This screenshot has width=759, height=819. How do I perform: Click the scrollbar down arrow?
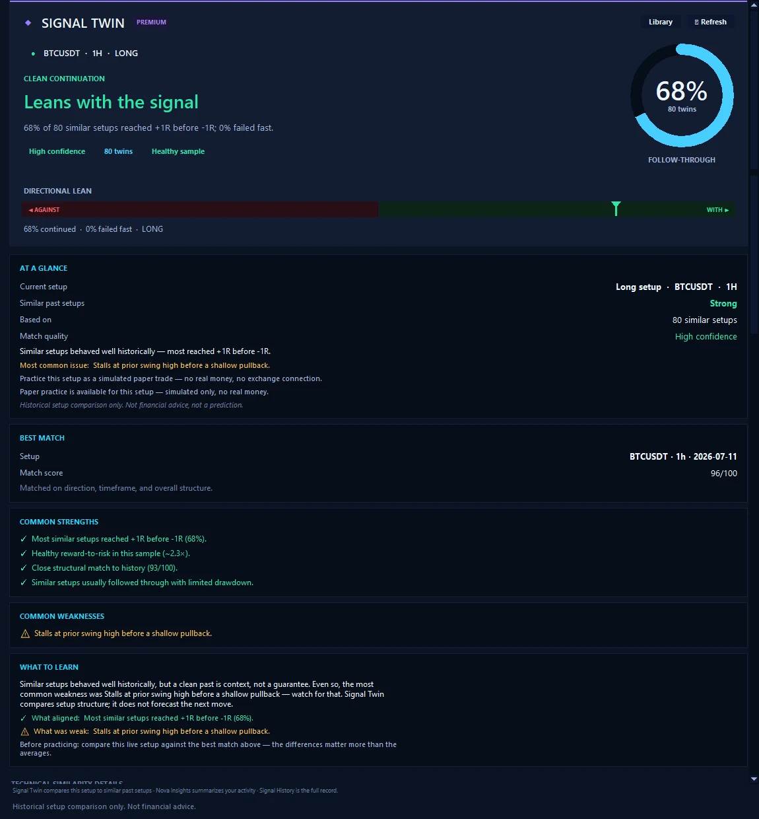click(754, 779)
